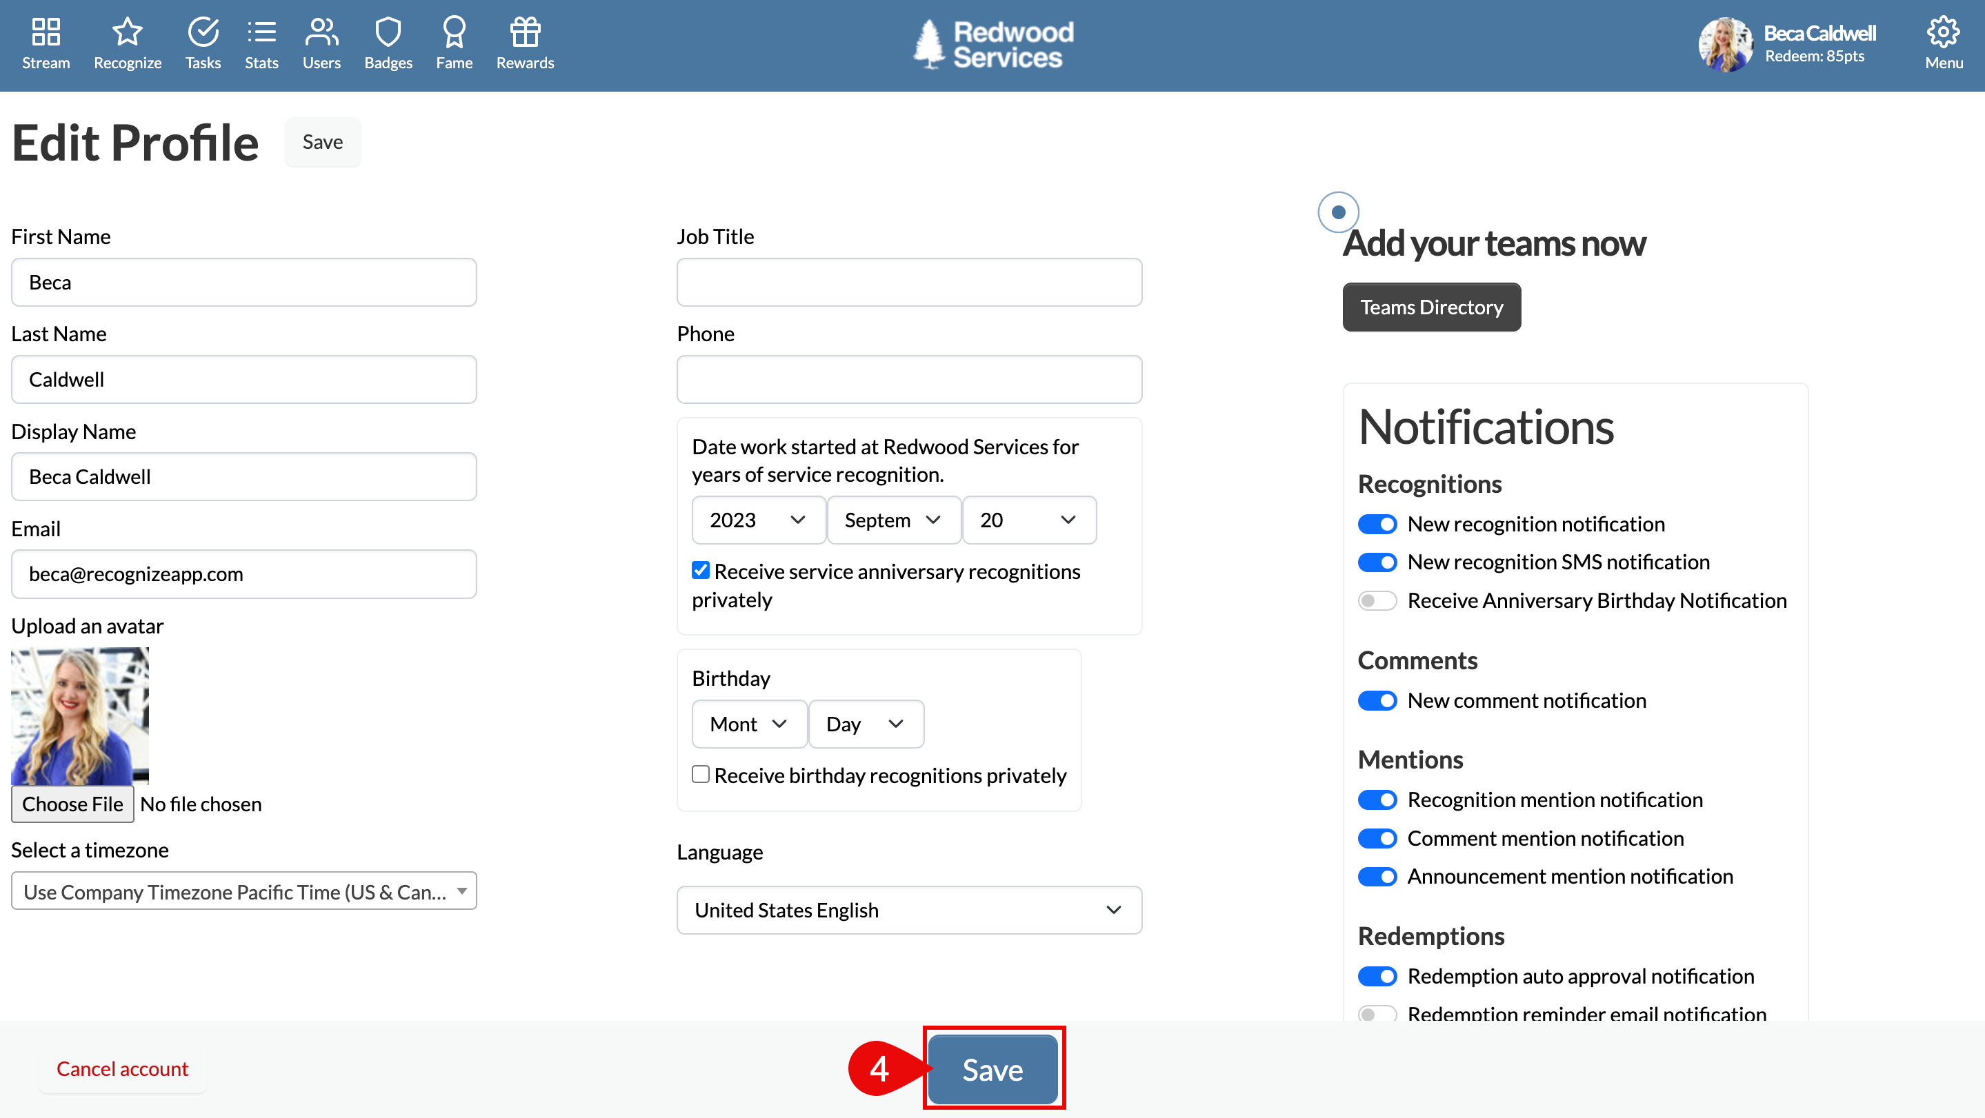1985x1118 pixels.
Task: Open Tasks checkmark icon
Action: (x=203, y=32)
